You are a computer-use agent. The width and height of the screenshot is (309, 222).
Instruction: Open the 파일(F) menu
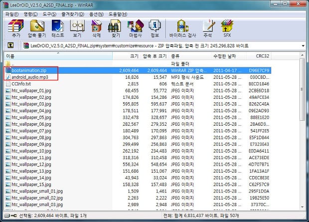[11, 13]
